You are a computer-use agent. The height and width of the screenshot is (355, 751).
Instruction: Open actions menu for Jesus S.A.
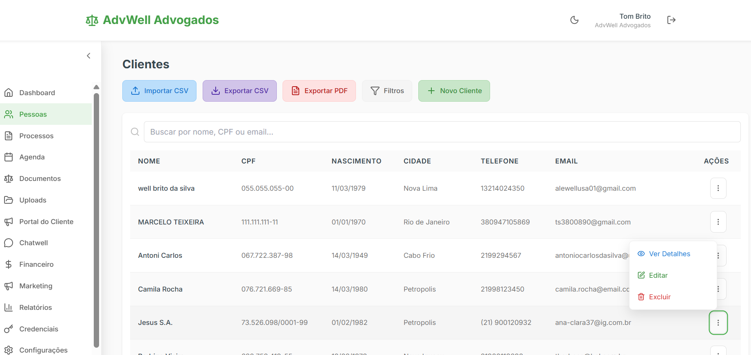click(x=718, y=322)
